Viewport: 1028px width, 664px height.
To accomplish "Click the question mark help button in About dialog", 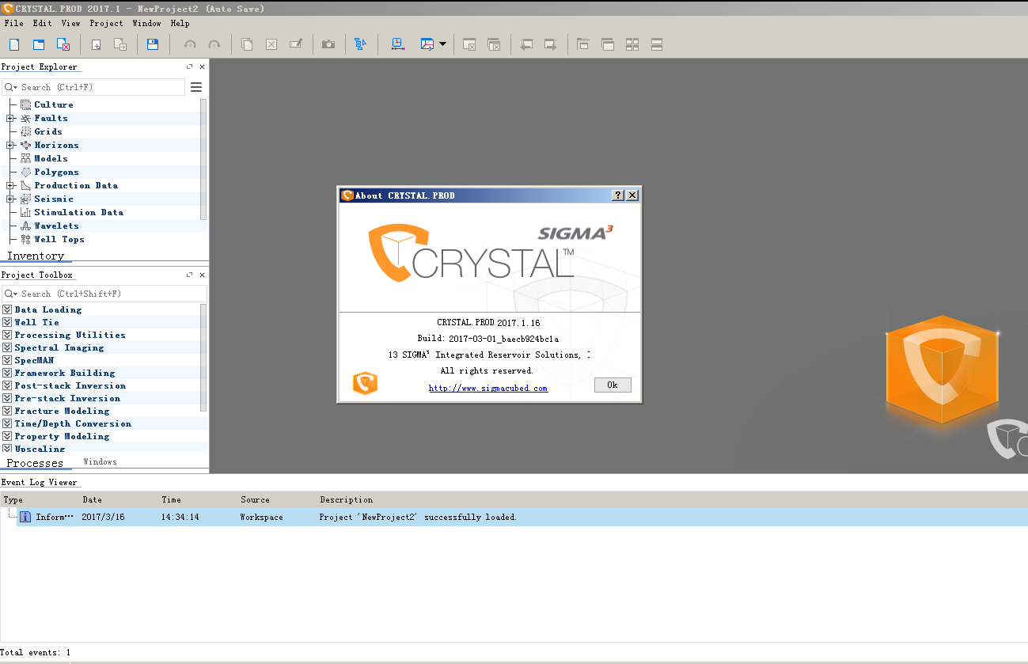I will pyautogui.click(x=618, y=195).
